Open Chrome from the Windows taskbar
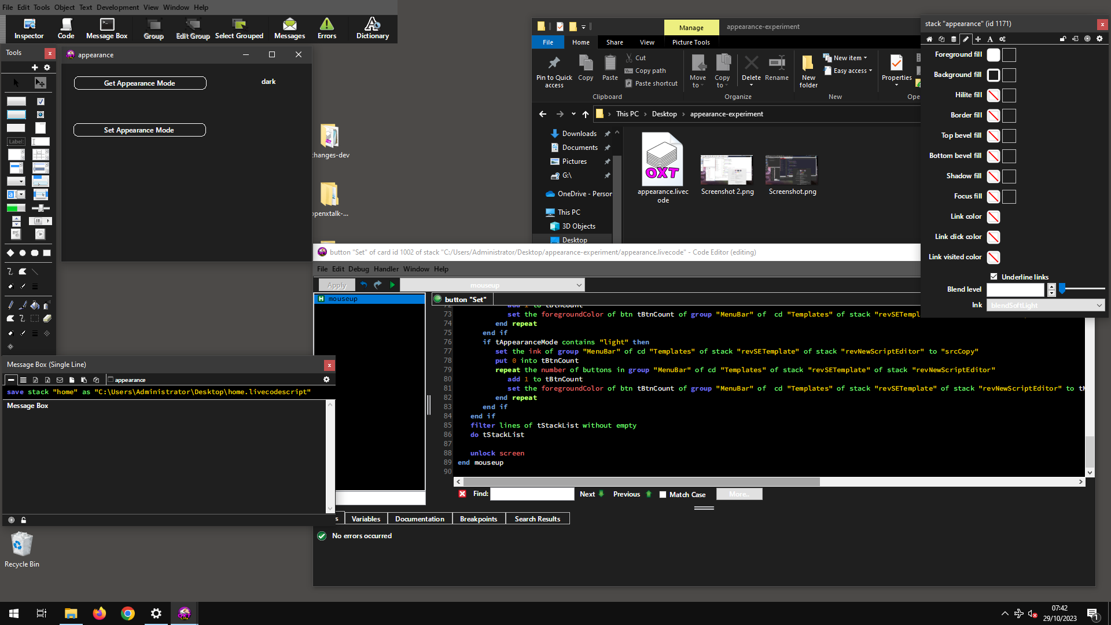Viewport: 1111px width, 625px height. (x=128, y=613)
